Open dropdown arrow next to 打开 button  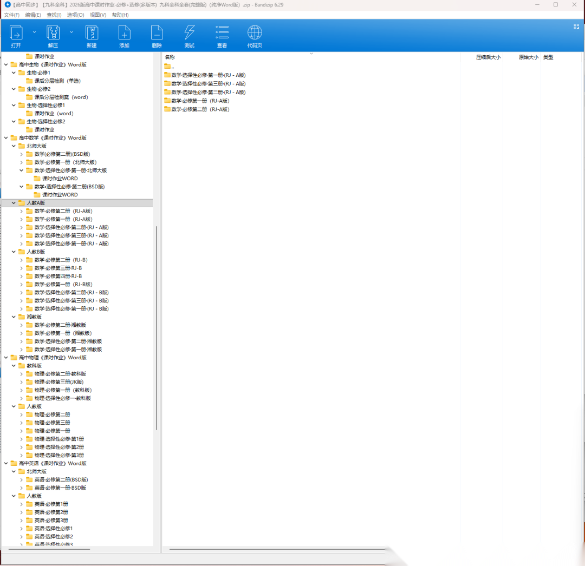point(34,32)
